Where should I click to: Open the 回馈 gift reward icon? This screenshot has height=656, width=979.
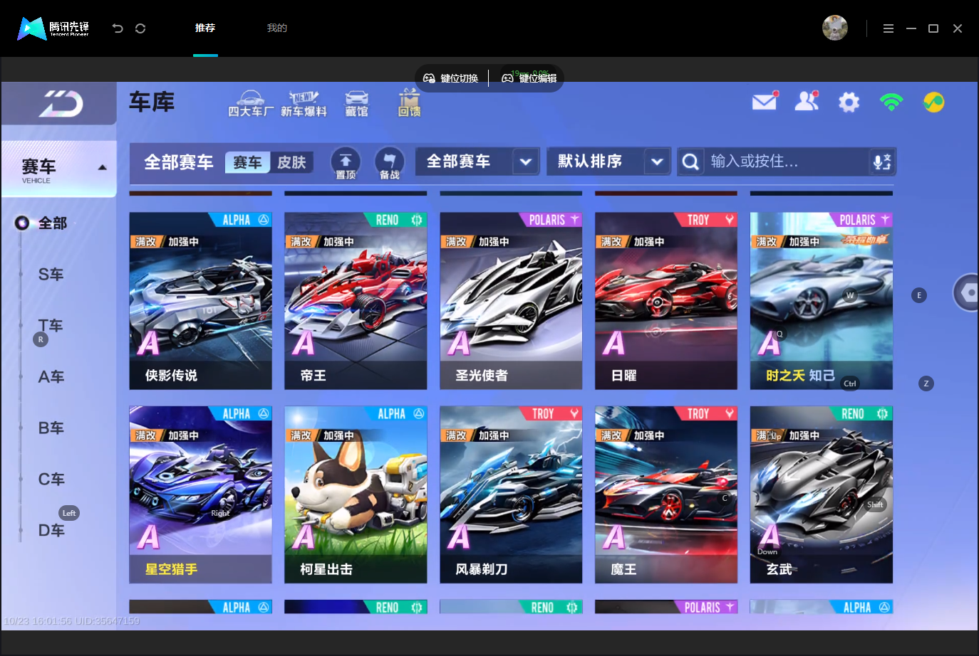click(409, 103)
